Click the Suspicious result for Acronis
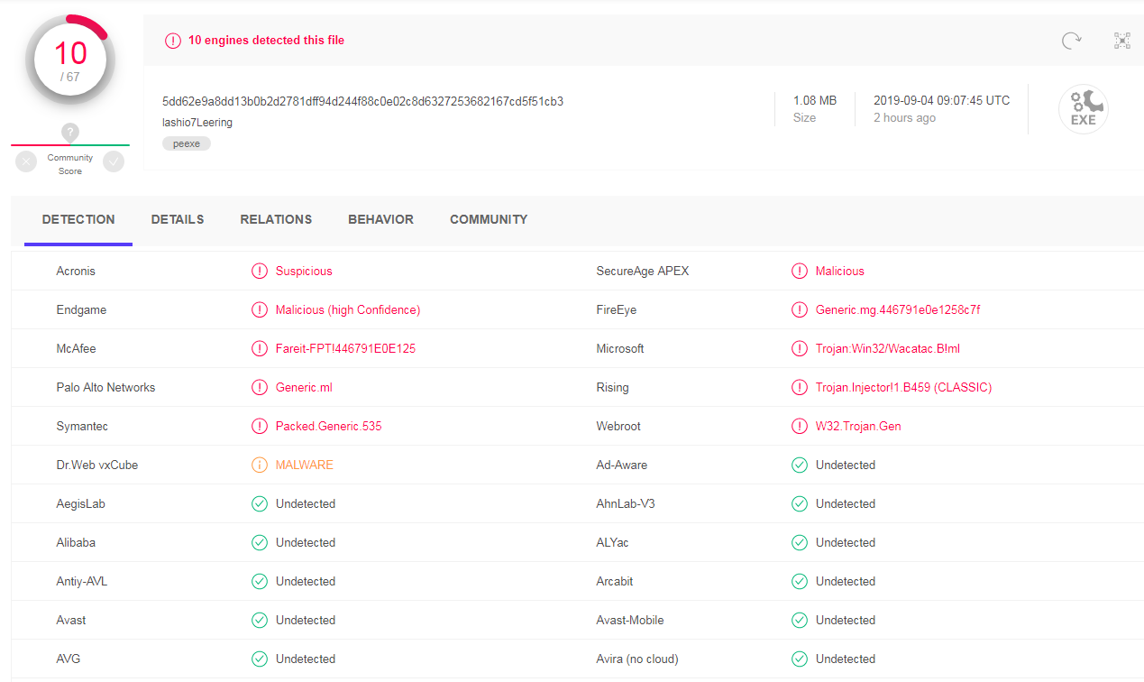Screen dimensions: 1144x682 click(304, 271)
